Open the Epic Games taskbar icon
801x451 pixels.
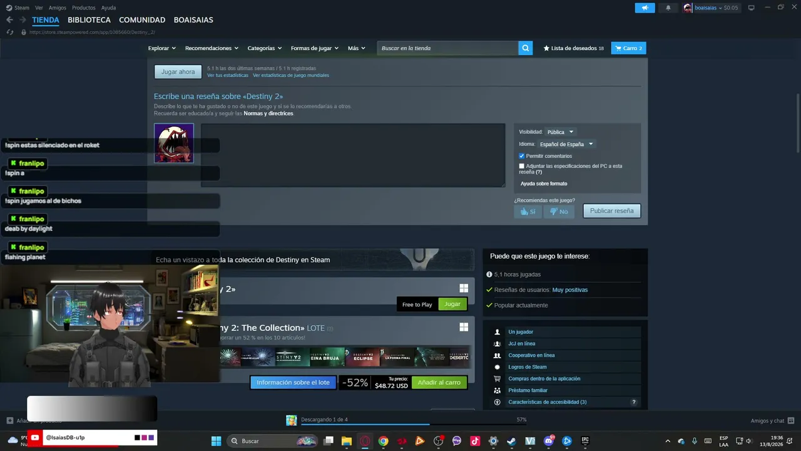point(585,441)
